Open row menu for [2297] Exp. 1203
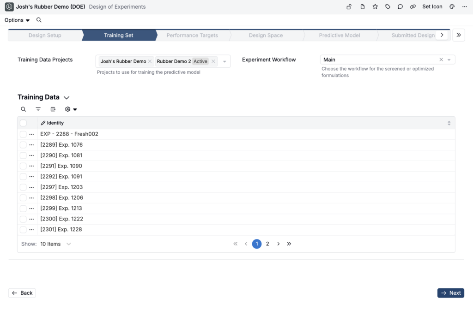Image resolution: width=473 pixels, height=310 pixels. tap(31, 187)
